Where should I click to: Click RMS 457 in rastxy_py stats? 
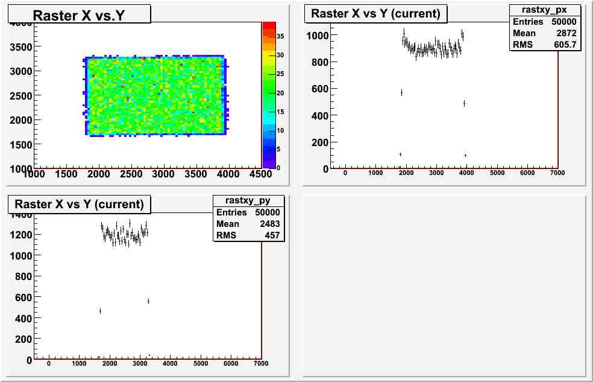pos(248,235)
